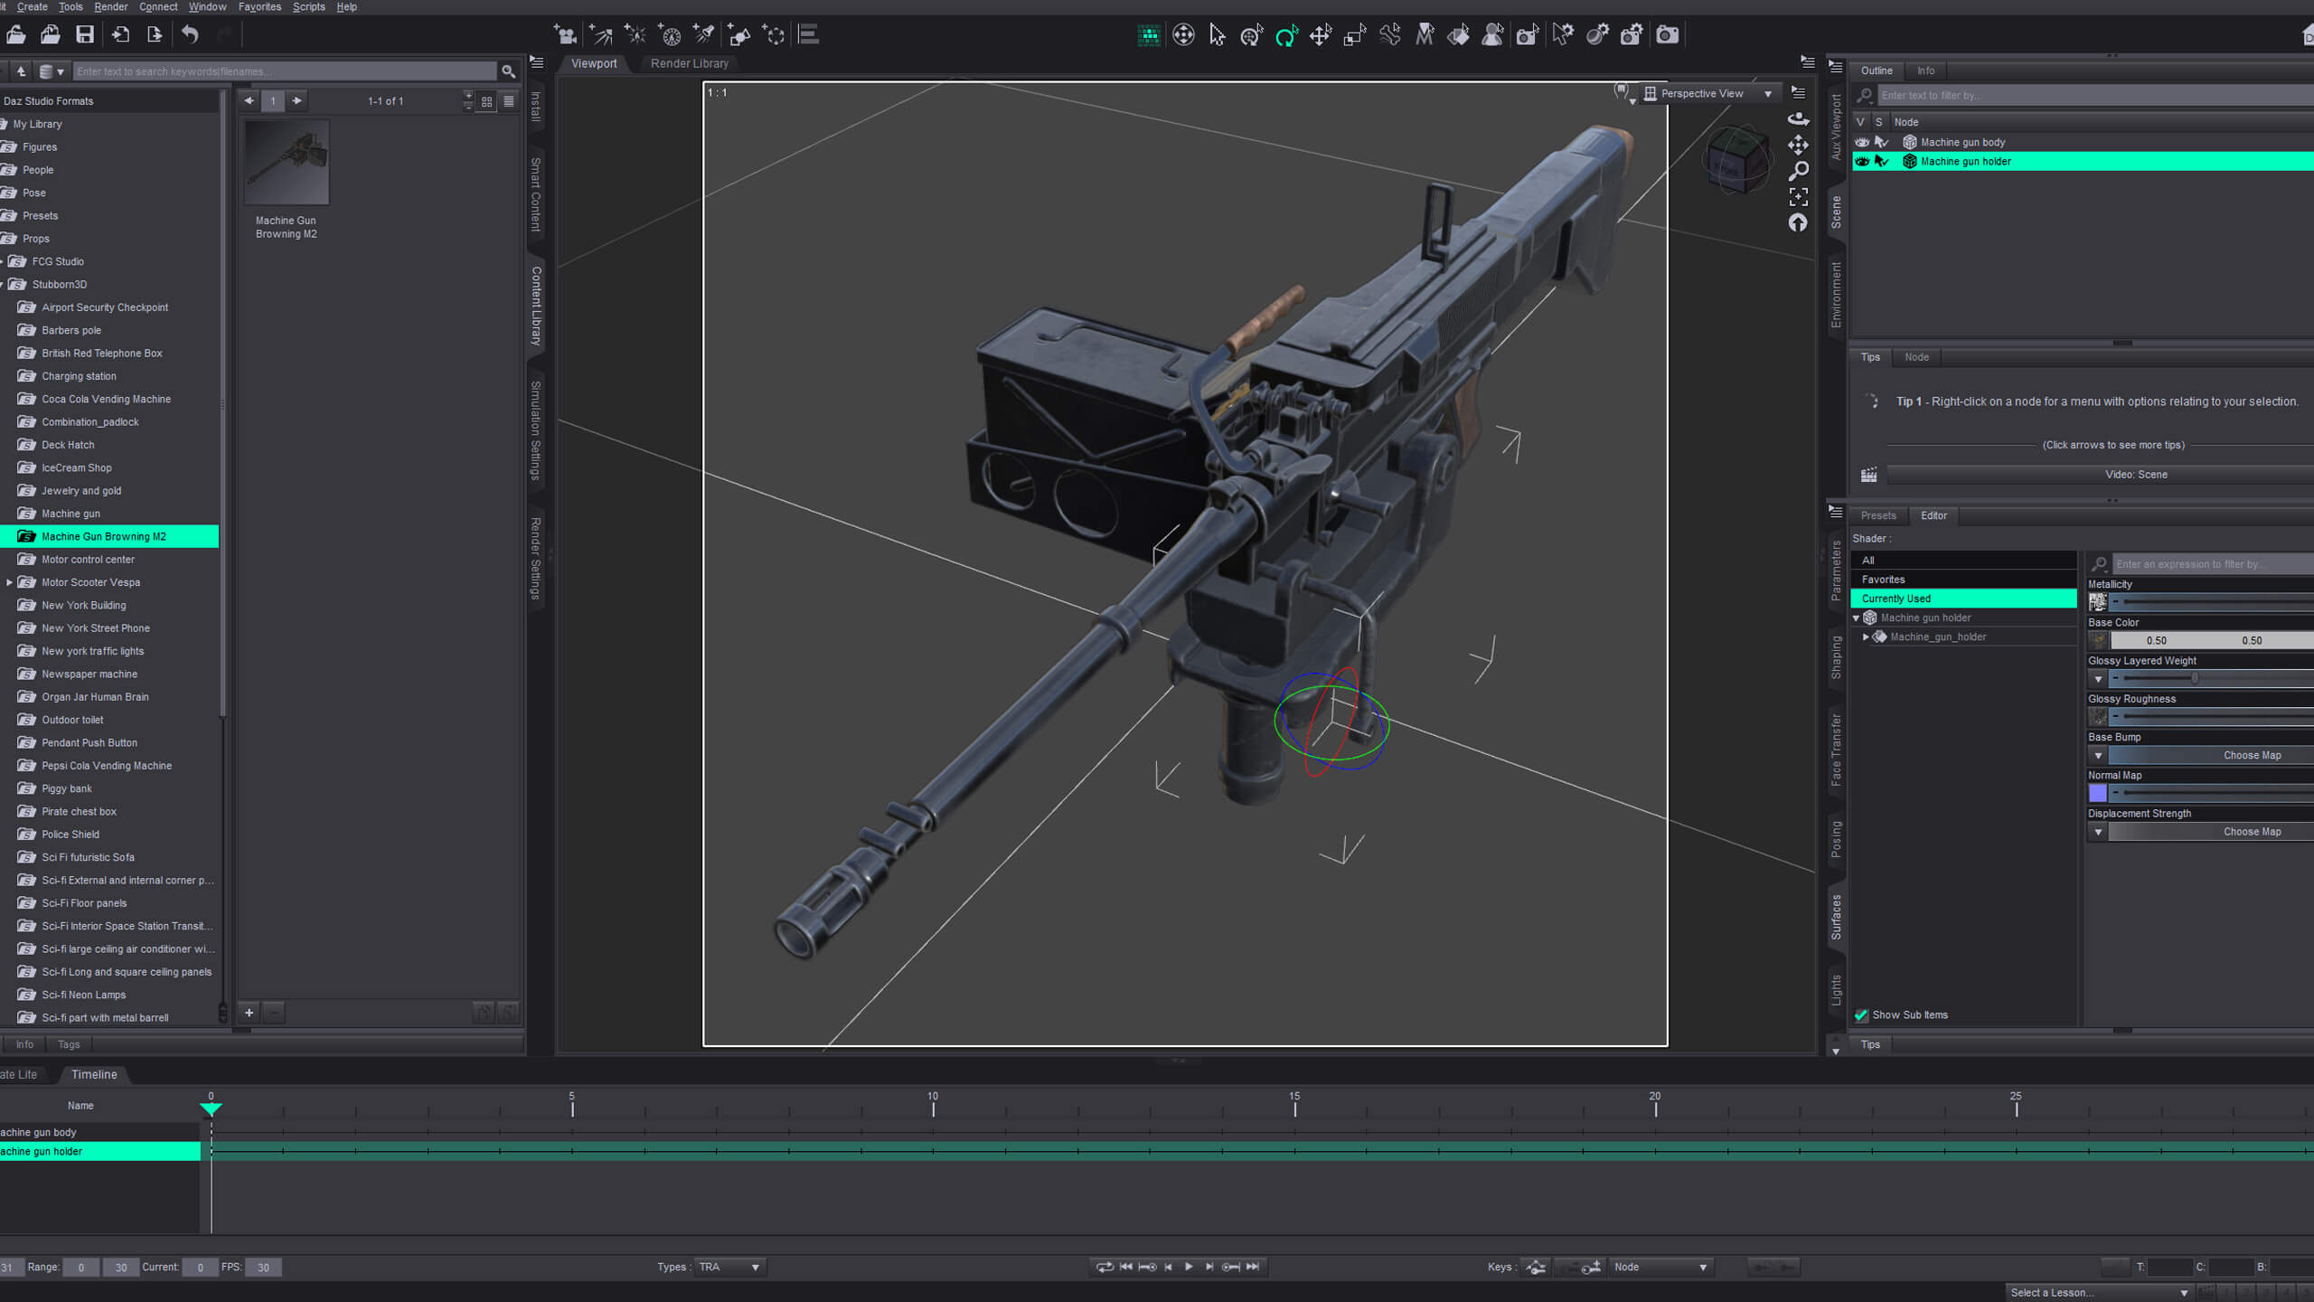Click the Create New Camera icon
2314x1302 pixels.
click(x=566, y=34)
